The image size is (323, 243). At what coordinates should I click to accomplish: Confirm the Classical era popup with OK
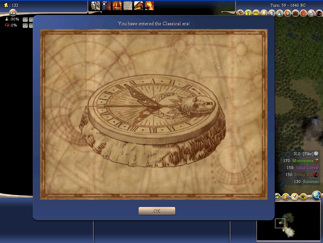(x=157, y=211)
